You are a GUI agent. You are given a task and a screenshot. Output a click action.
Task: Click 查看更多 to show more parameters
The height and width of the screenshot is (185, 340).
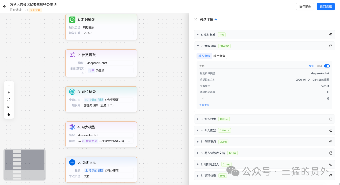click(x=204, y=105)
